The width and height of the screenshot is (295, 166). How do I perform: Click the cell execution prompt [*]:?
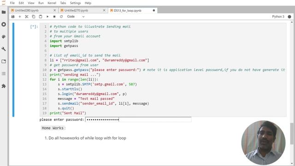pos(34,27)
